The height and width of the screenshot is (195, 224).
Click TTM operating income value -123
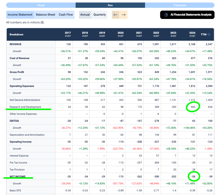210,142
